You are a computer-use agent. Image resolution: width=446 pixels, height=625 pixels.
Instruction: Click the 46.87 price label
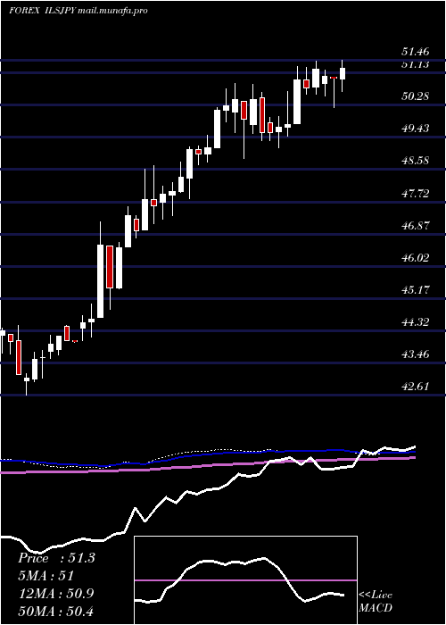416,226
